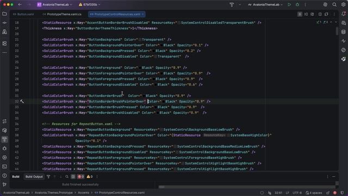Open the Git tool window branch icon

[4, 185]
